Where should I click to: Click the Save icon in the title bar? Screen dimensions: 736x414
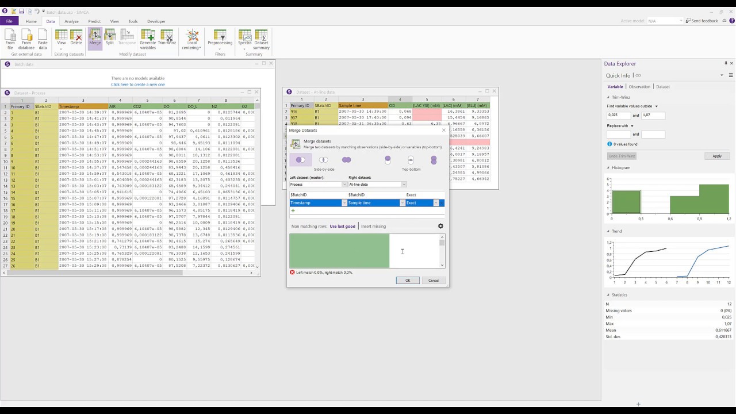click(21, 11)
